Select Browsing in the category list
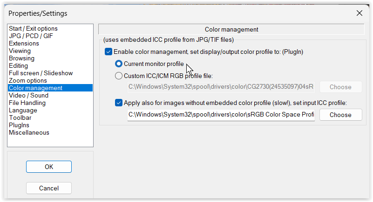Viewport: 373px width, 202px height. pos(21,59)
